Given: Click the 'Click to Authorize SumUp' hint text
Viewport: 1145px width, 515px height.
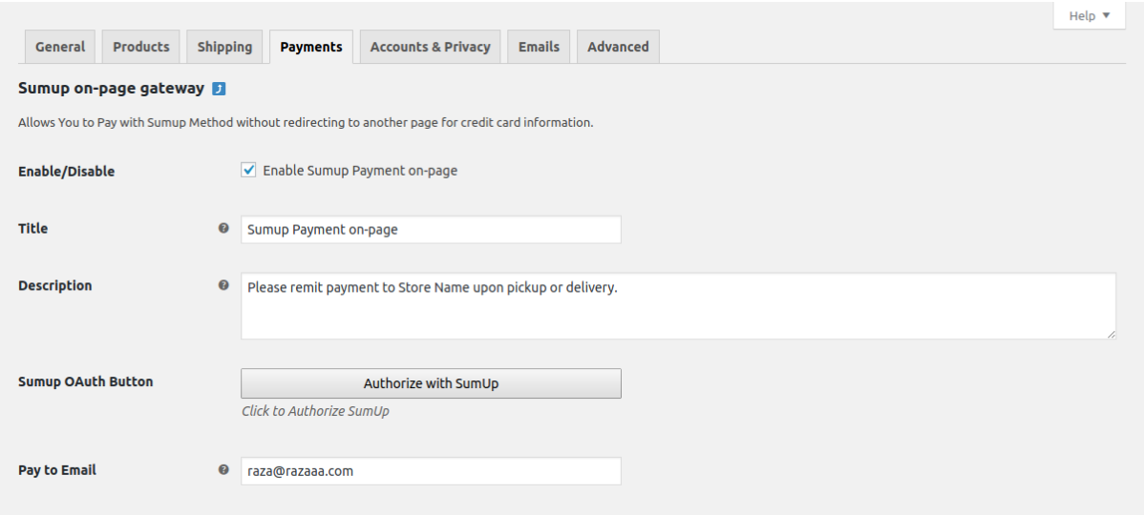Looking at the screenshot, I should 315,411.
